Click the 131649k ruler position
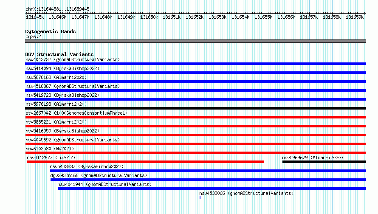 coord(126,17)
